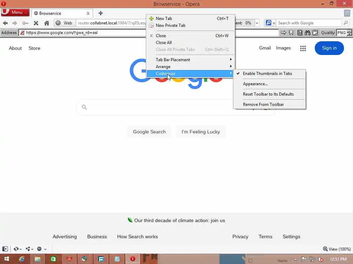Expand the Customize submenu
The image size is (353, 264).
191,74
